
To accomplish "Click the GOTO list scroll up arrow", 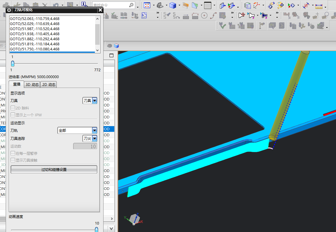I will click(x=98, y=18).
